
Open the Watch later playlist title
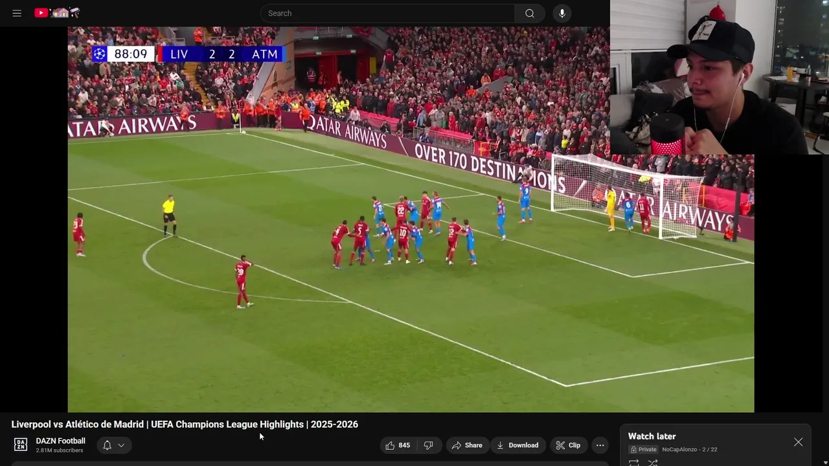pos(652,436)
